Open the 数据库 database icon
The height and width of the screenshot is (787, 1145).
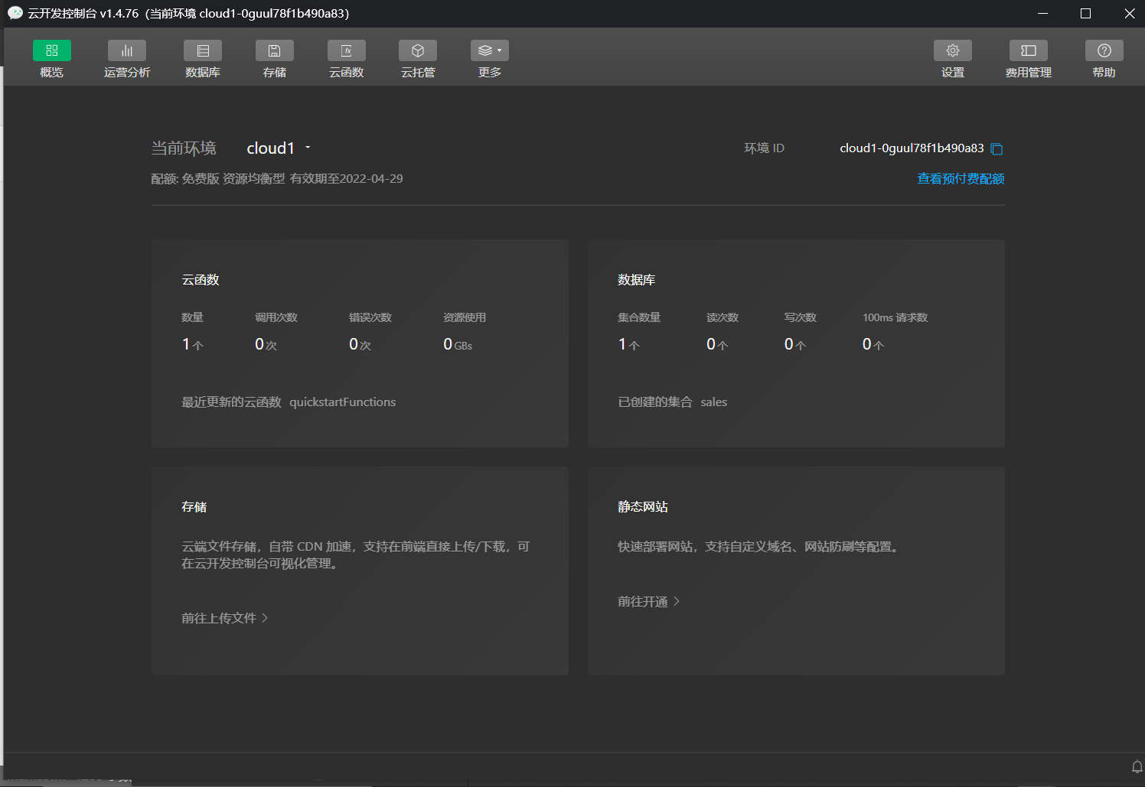203,50
